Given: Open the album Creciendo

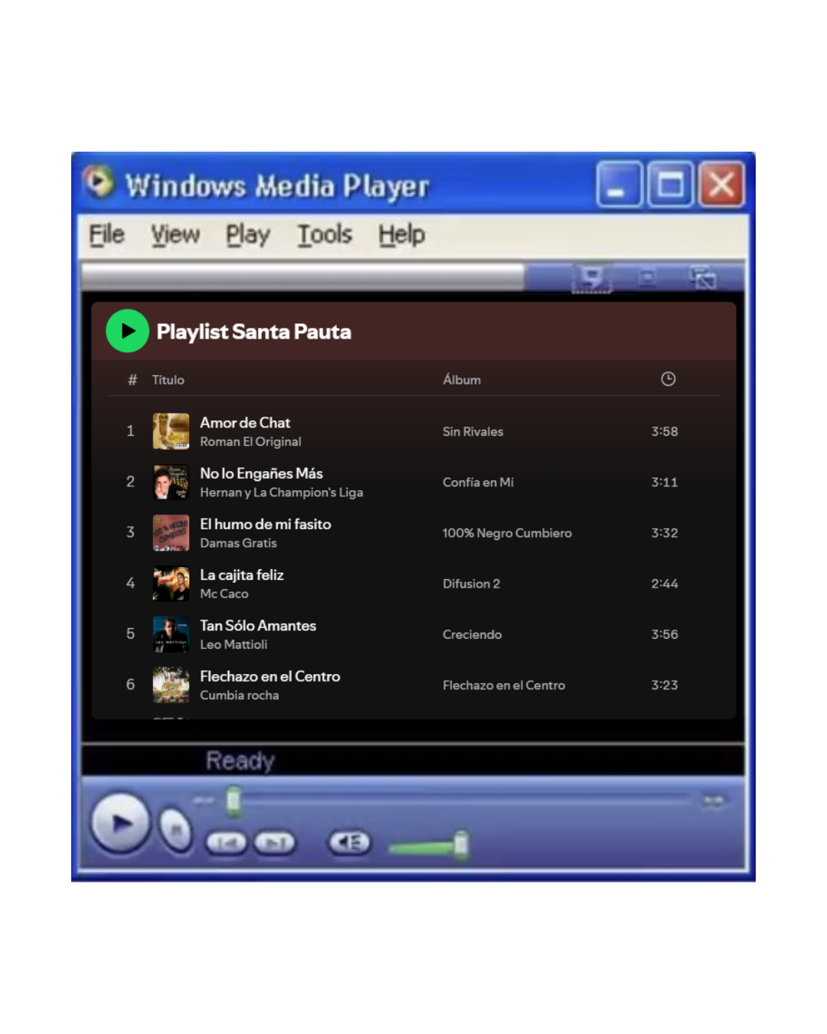Looking at the screenshot, I should point(472,634).
